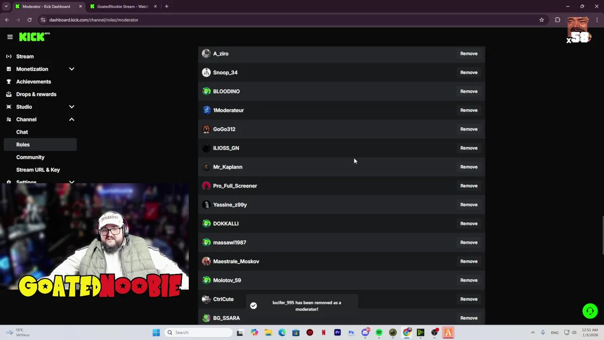
Task: Show hidden system tray icons
Action: [533, 332]
